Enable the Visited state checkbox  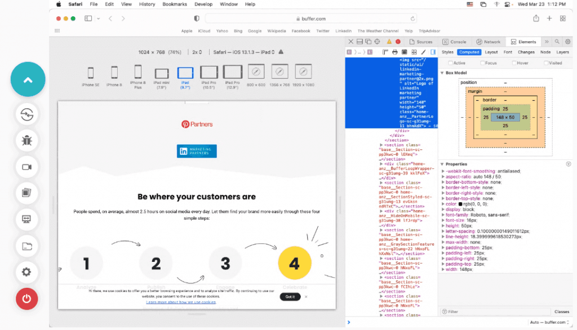point(547,63)
